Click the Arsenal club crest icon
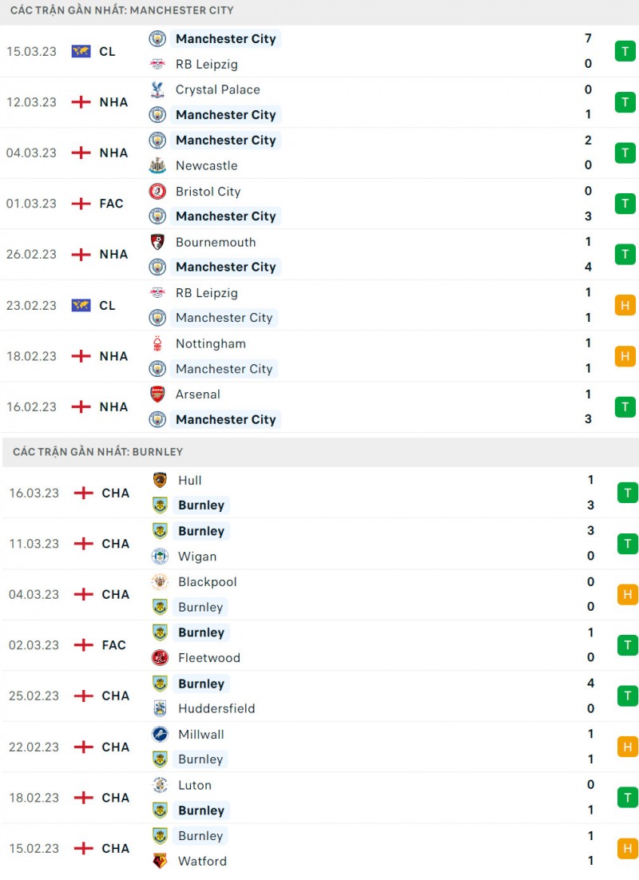 157,394
